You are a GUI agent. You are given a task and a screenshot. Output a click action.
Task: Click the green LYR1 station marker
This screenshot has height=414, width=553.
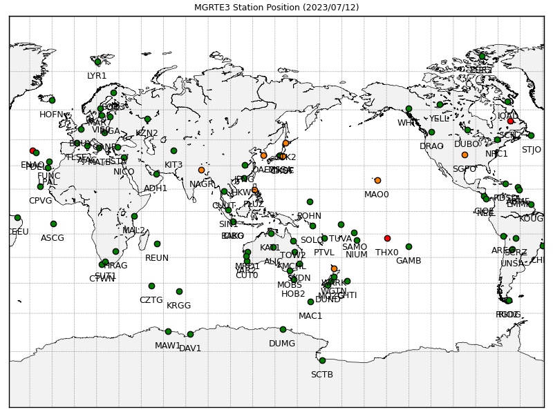coord(98,62)
